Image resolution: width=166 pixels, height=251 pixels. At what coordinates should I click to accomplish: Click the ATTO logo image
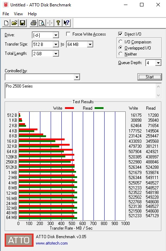coord(19,240)
